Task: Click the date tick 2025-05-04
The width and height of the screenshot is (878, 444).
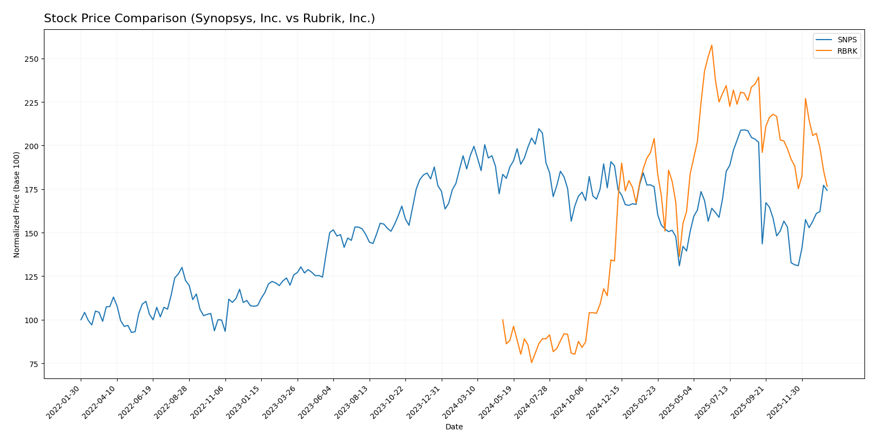Action: (676, 402)
